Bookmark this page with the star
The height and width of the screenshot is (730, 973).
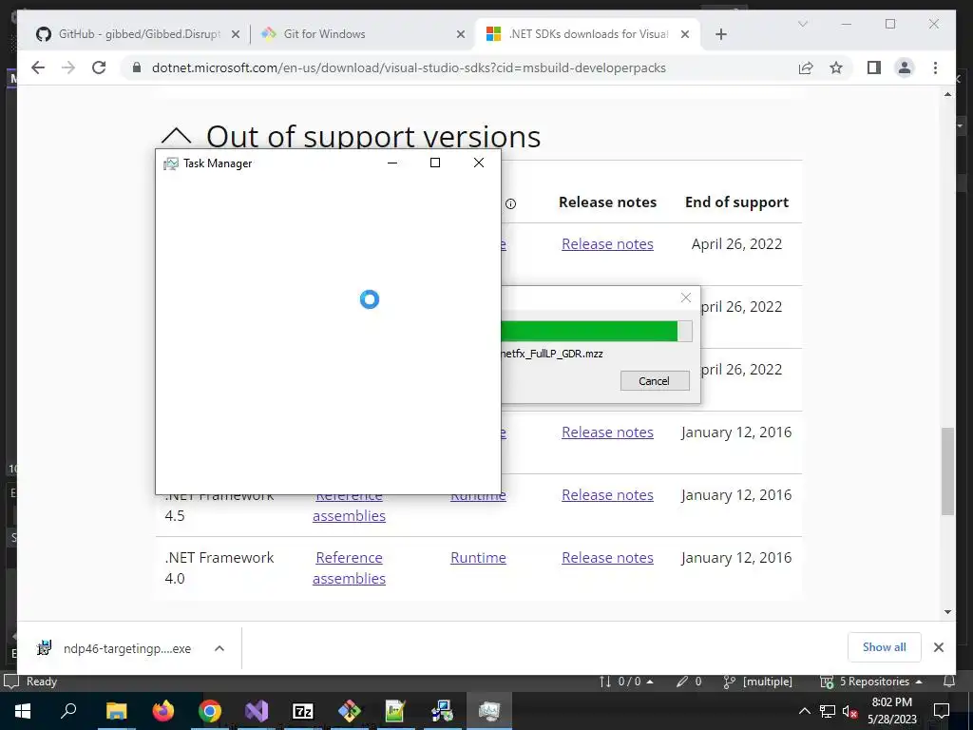836,67
